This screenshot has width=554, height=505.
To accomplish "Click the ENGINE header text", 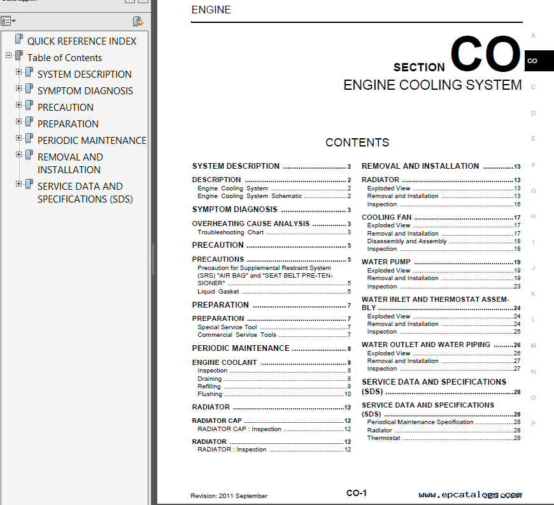I will pos(211,10).
